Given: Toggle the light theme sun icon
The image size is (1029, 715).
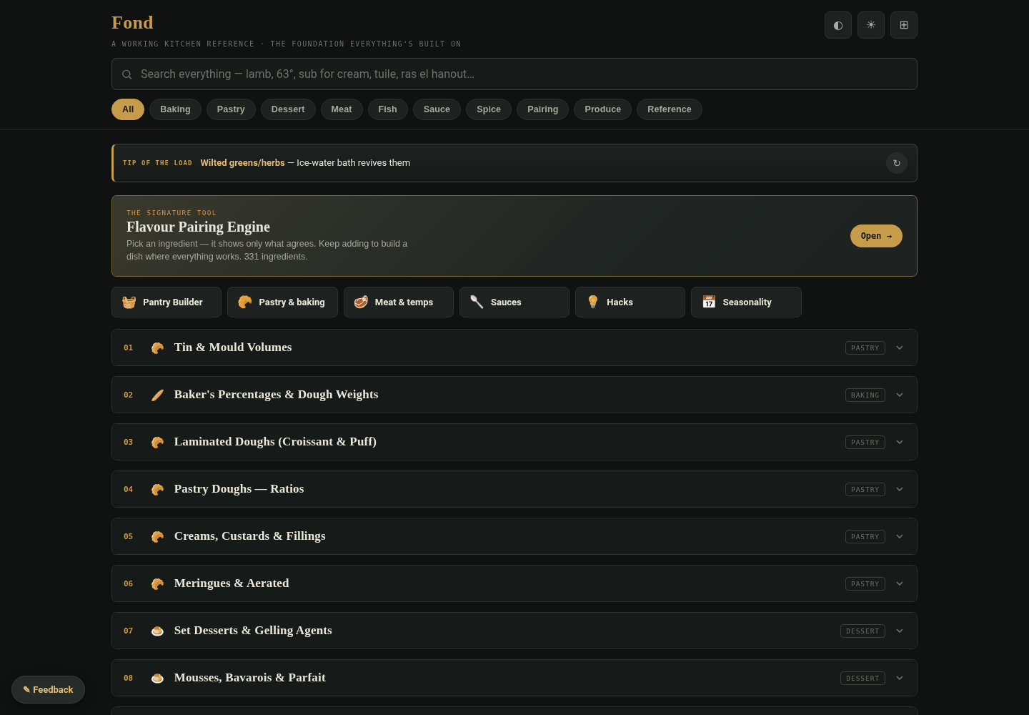Looking at the screenshot, I should pyautogui.click(x=871, y=25).
